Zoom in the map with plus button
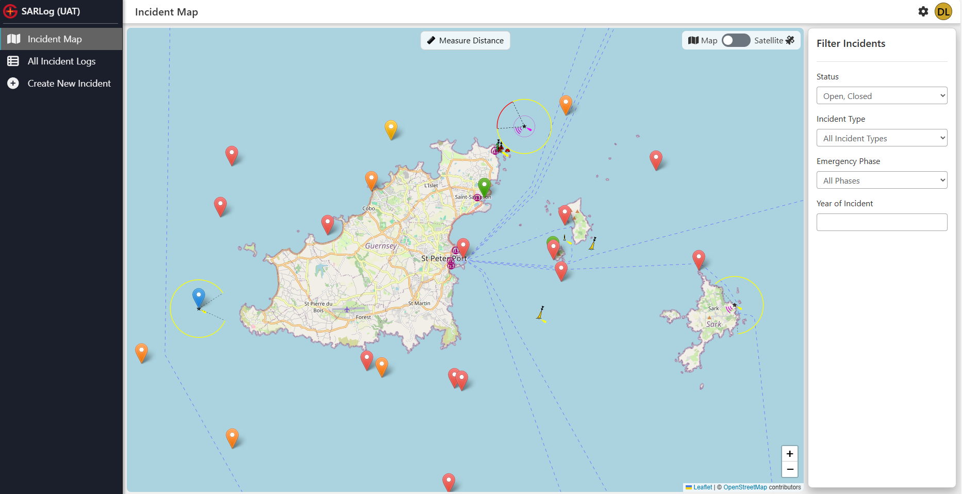The height and width of the screenshot is (494, 962). point(789,454)
